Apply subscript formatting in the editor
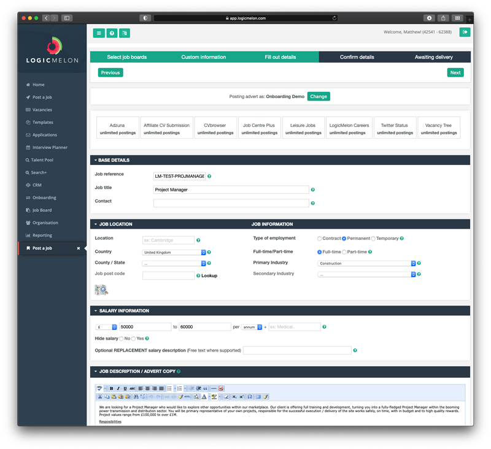 point(234,396)
